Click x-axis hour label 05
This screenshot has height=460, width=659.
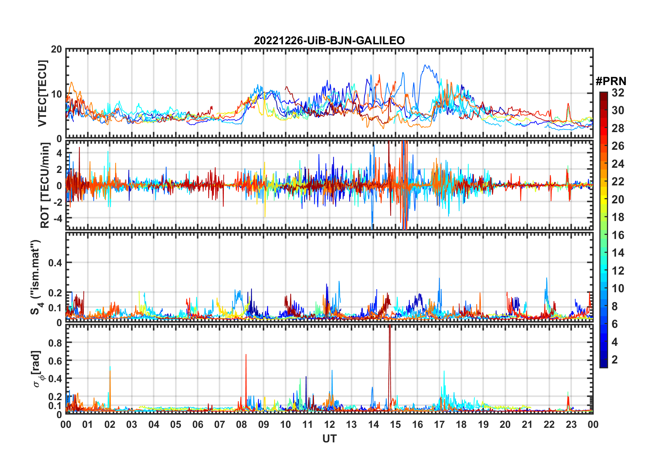[x=176, y=424]
